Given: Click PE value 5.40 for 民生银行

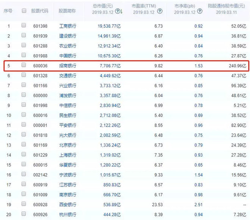Looking at the screenshot, I should tap(159, 115).
